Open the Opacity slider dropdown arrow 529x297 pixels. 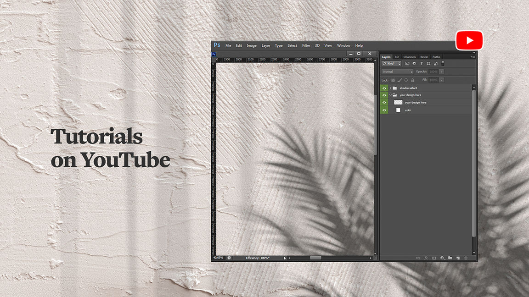tap(442, 71)
